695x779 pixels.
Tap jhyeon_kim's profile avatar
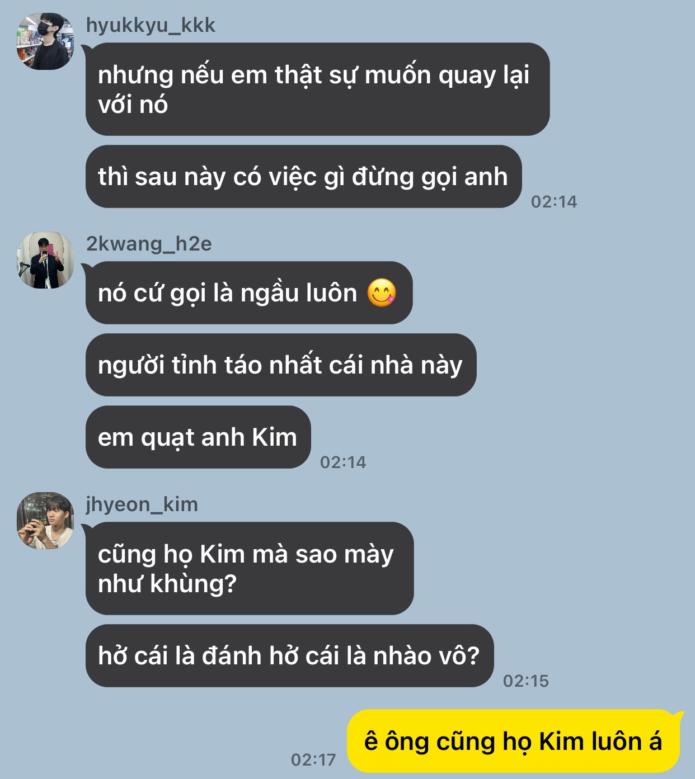pyautogui.click(x=45, y=521)
